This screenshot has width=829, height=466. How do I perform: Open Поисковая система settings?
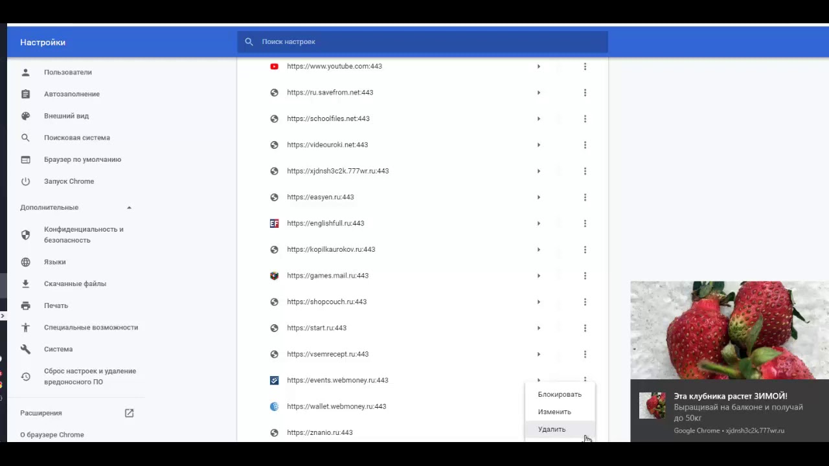coord(77,138)
